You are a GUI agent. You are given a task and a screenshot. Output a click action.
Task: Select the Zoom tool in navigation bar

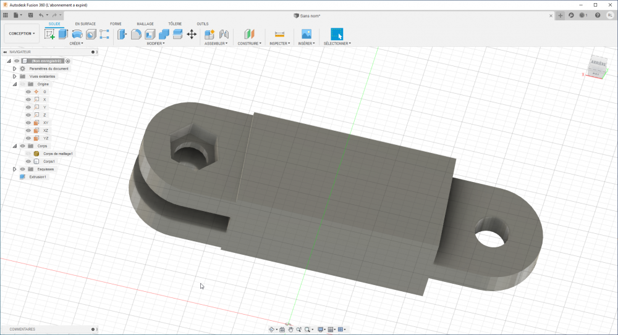(x=298, y=329)
